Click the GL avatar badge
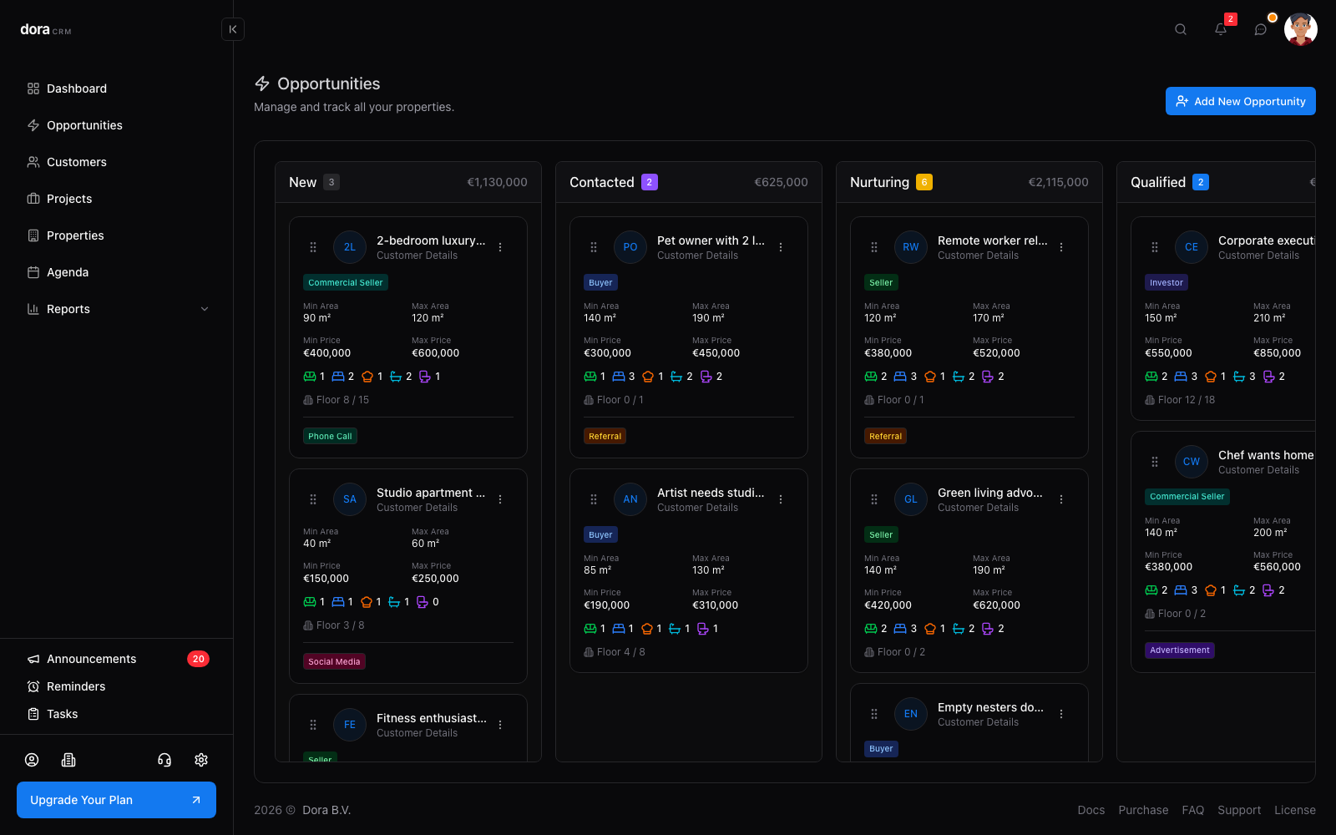1336x835 pixels. 911,499
